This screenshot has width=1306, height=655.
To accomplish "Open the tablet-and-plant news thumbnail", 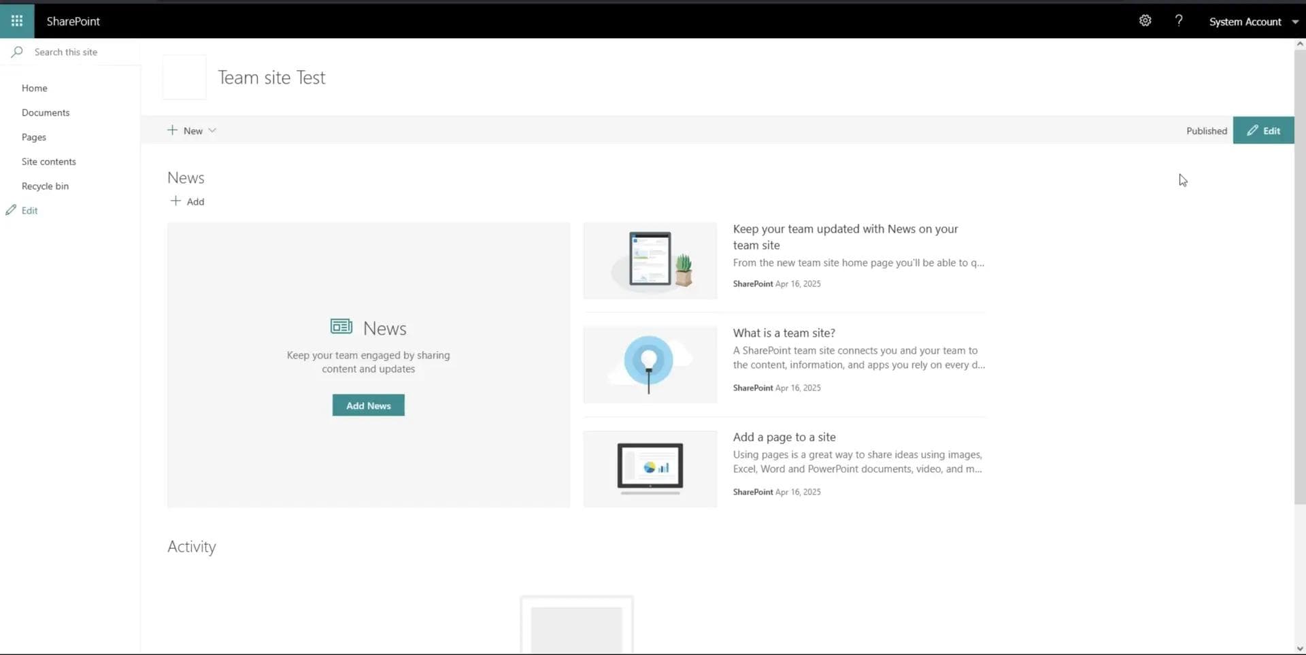I will coord(650,261).
